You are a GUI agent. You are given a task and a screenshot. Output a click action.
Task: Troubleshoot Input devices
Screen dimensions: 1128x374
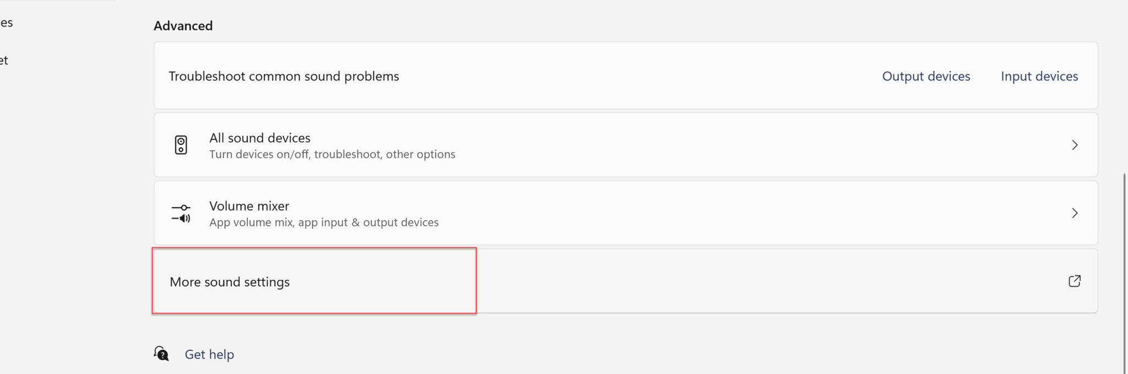(1039, 76)
